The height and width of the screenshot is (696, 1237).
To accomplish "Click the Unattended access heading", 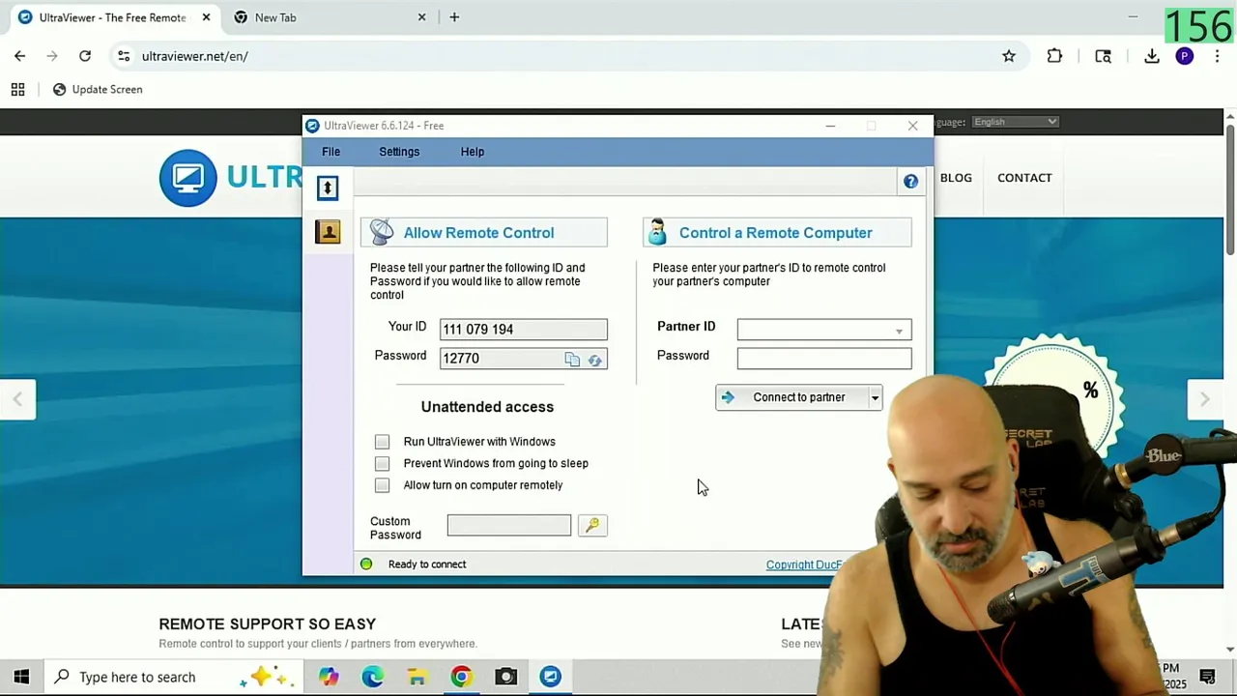I will tap(487, 407).
